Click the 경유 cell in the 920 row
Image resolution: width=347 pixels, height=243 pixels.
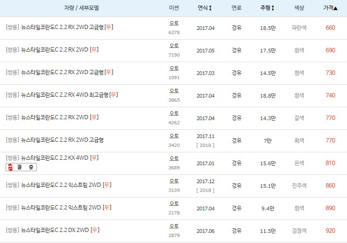[x=236, y=231]
